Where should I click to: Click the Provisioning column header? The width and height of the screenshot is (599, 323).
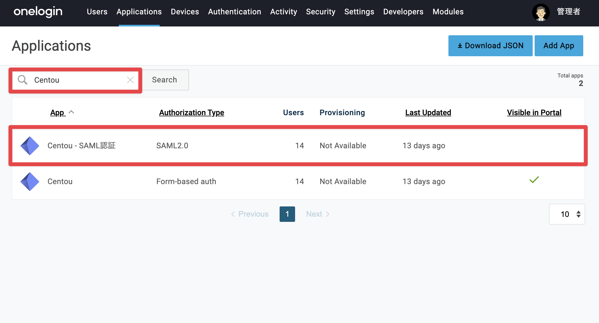(342, 112)
